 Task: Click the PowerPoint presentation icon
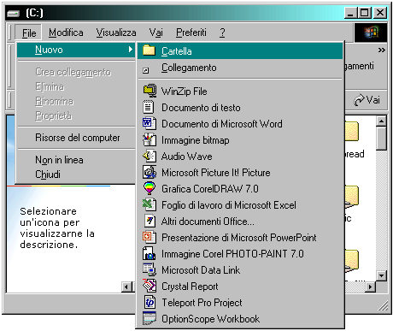(150, 237)
